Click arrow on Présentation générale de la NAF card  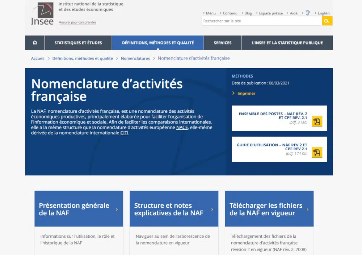[x=117, y=209]
